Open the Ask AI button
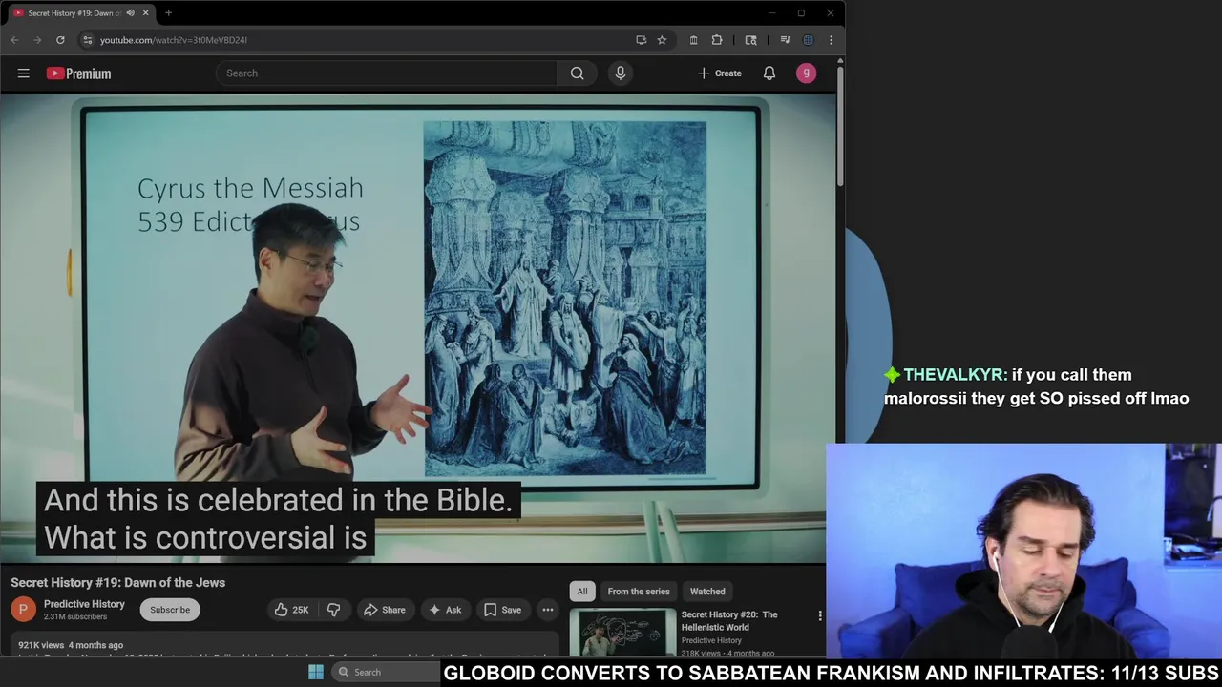 445,610
